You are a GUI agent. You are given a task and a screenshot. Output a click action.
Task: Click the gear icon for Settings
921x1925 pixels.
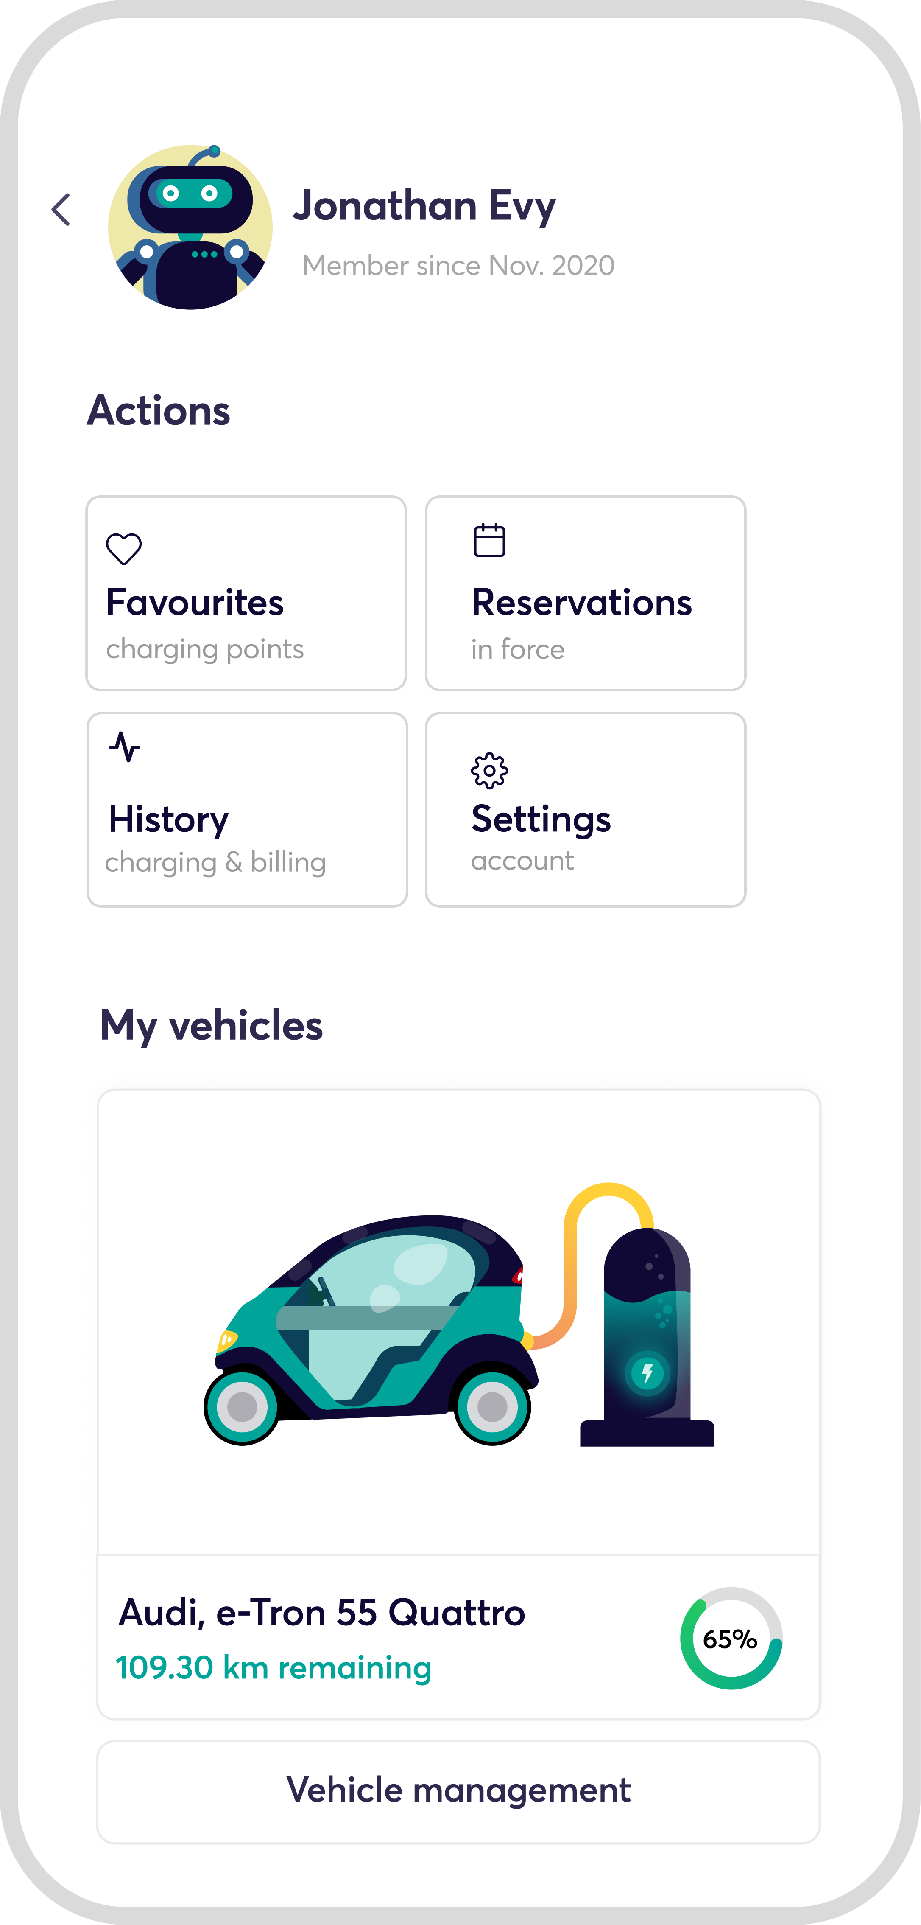tap(489, 770)
